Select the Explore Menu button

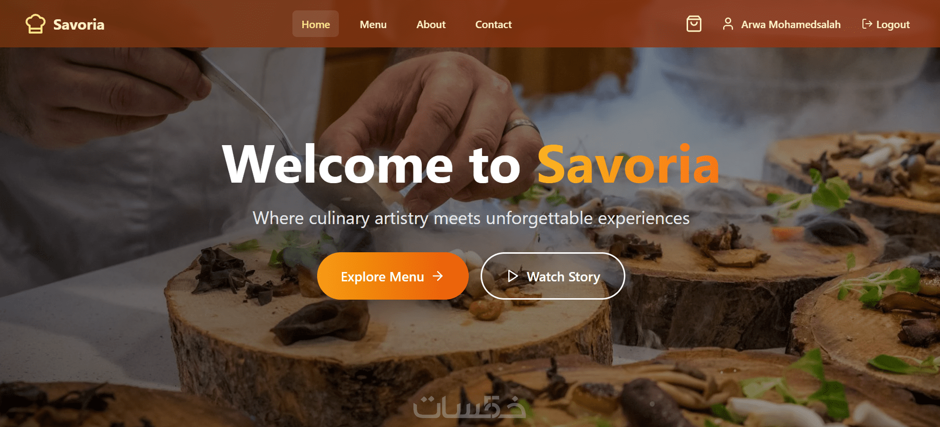pos(393,276)
